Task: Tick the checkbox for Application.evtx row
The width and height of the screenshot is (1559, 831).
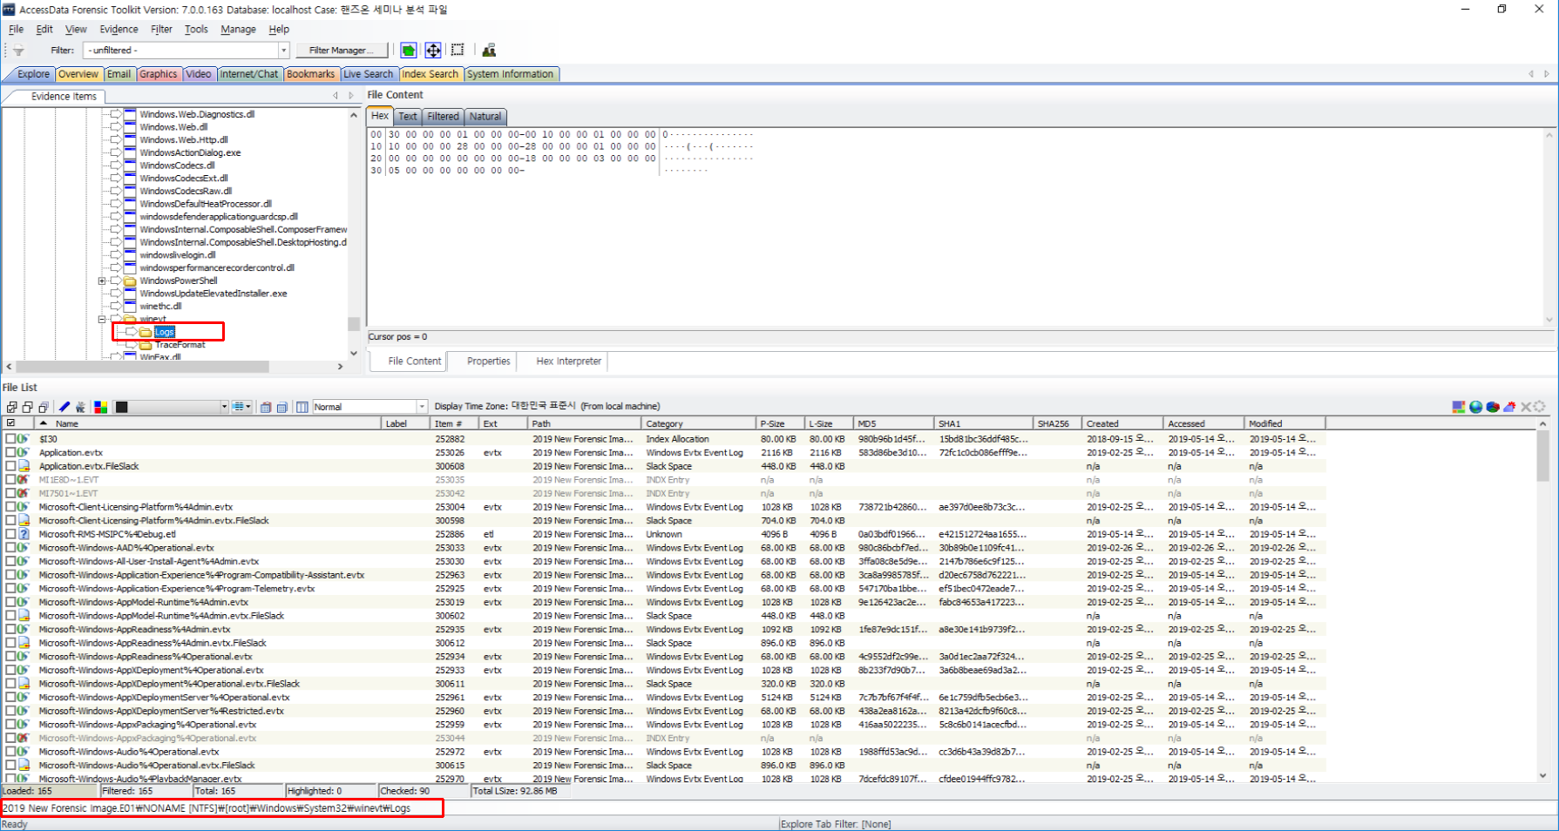Action: click(10, 452)
